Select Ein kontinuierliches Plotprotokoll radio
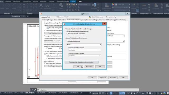Viewport: 169px width, 95px height. click(47, 56)
